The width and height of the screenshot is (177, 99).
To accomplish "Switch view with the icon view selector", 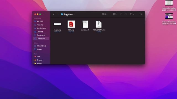I will click(x=104, y=14).
